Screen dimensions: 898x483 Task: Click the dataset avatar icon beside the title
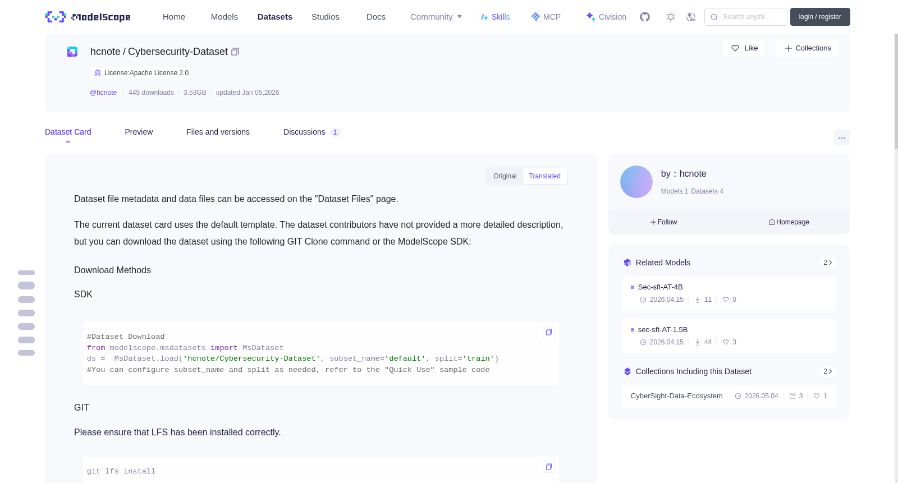tap(72, 52)
